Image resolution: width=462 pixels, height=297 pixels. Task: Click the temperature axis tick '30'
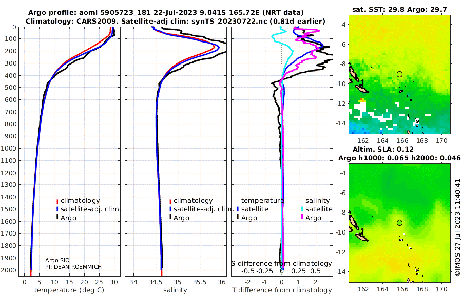click(x=114, y=282)
